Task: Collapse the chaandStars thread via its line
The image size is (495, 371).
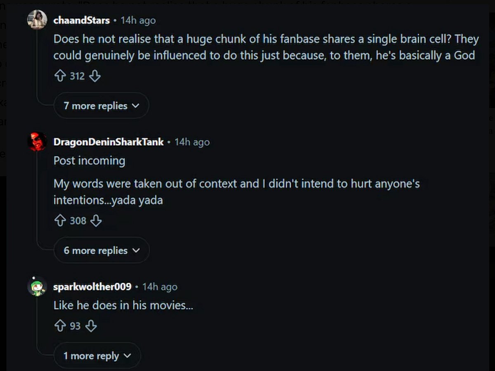Action: pyautogui.click(x=37, y=66)
